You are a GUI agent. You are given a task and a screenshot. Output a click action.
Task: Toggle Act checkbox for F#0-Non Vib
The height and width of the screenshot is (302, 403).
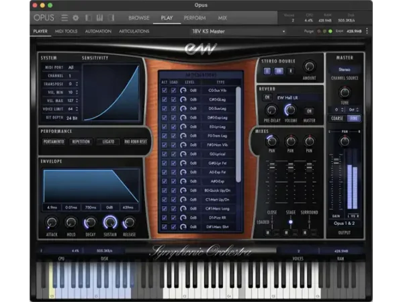point(165,145)
